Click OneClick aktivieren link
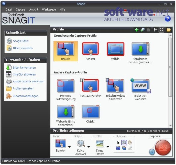Screen dimensions: 176x165 tap(24, 75)
